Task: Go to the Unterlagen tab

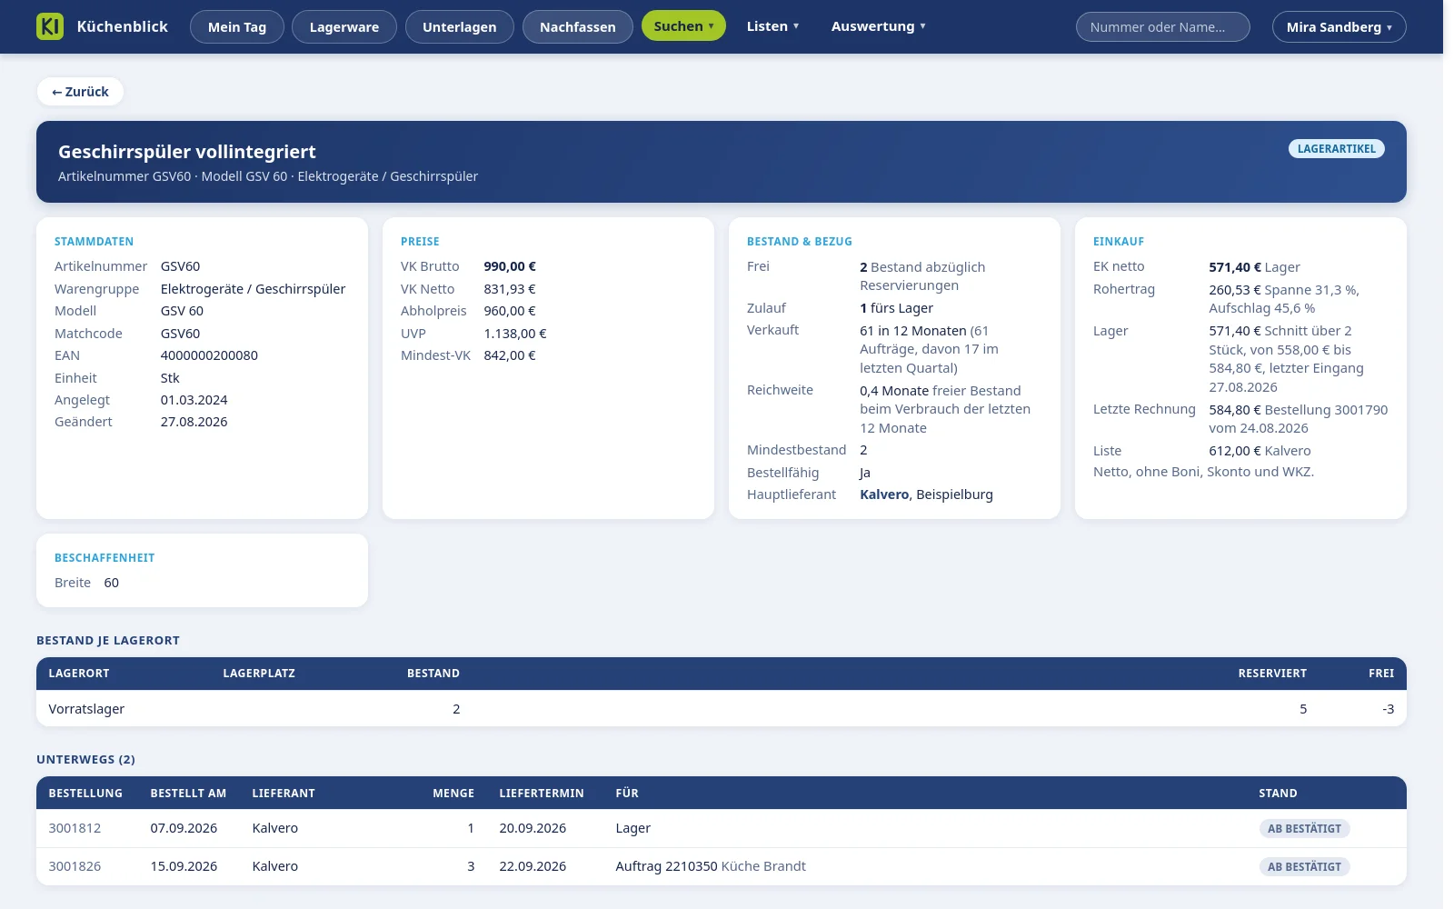Action: click(460, 27)
